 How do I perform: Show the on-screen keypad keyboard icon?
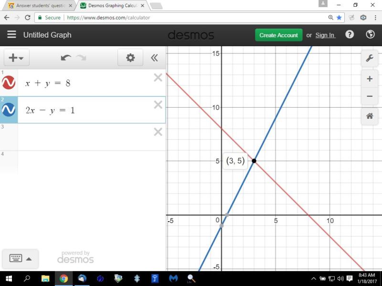(16, 258)
